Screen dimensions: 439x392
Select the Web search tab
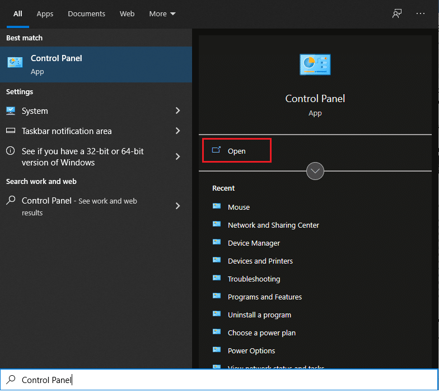point(127,14)
